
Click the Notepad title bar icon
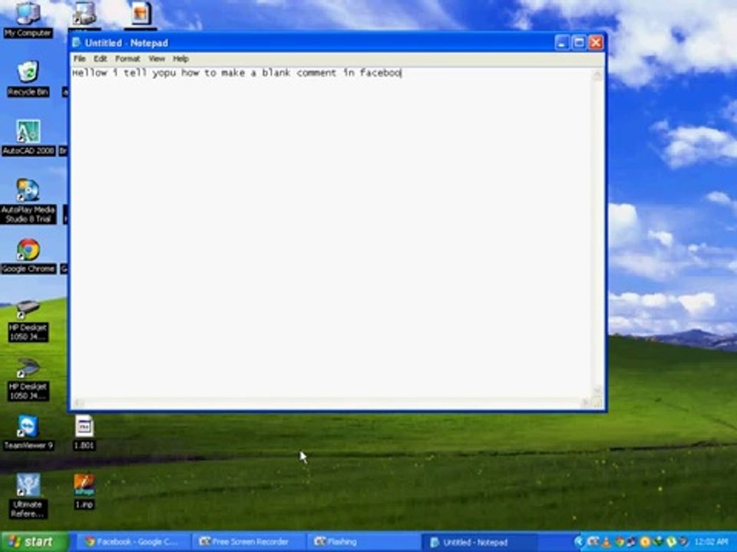coord(77,43)
